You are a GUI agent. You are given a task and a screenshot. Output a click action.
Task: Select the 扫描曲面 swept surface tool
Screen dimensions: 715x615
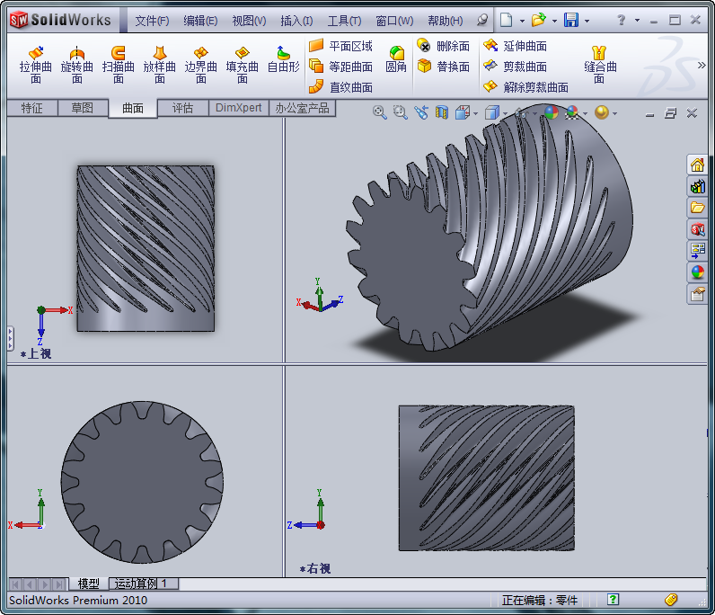118,65
